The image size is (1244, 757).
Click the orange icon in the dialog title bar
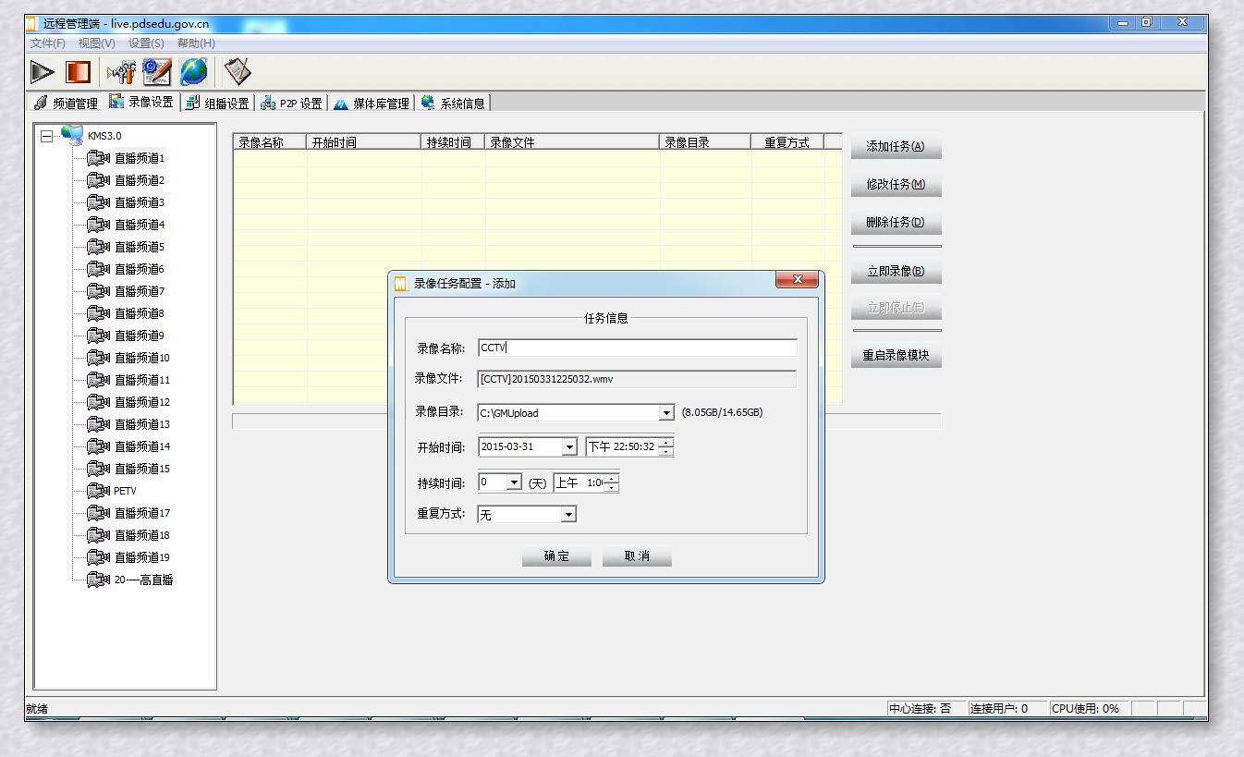(x=400, y=283)
